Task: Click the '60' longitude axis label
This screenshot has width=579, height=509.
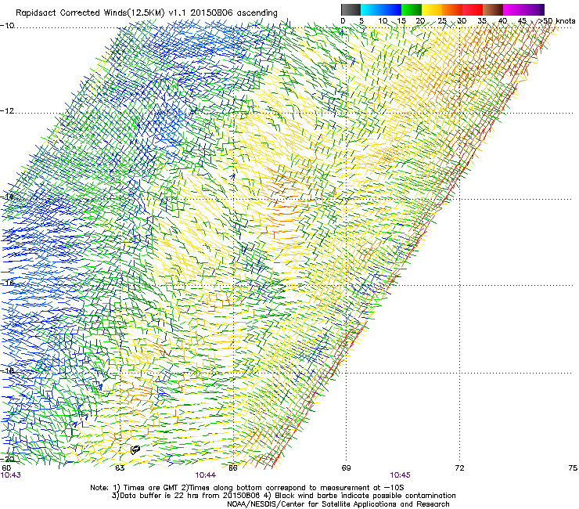Action: pos(6,468)
